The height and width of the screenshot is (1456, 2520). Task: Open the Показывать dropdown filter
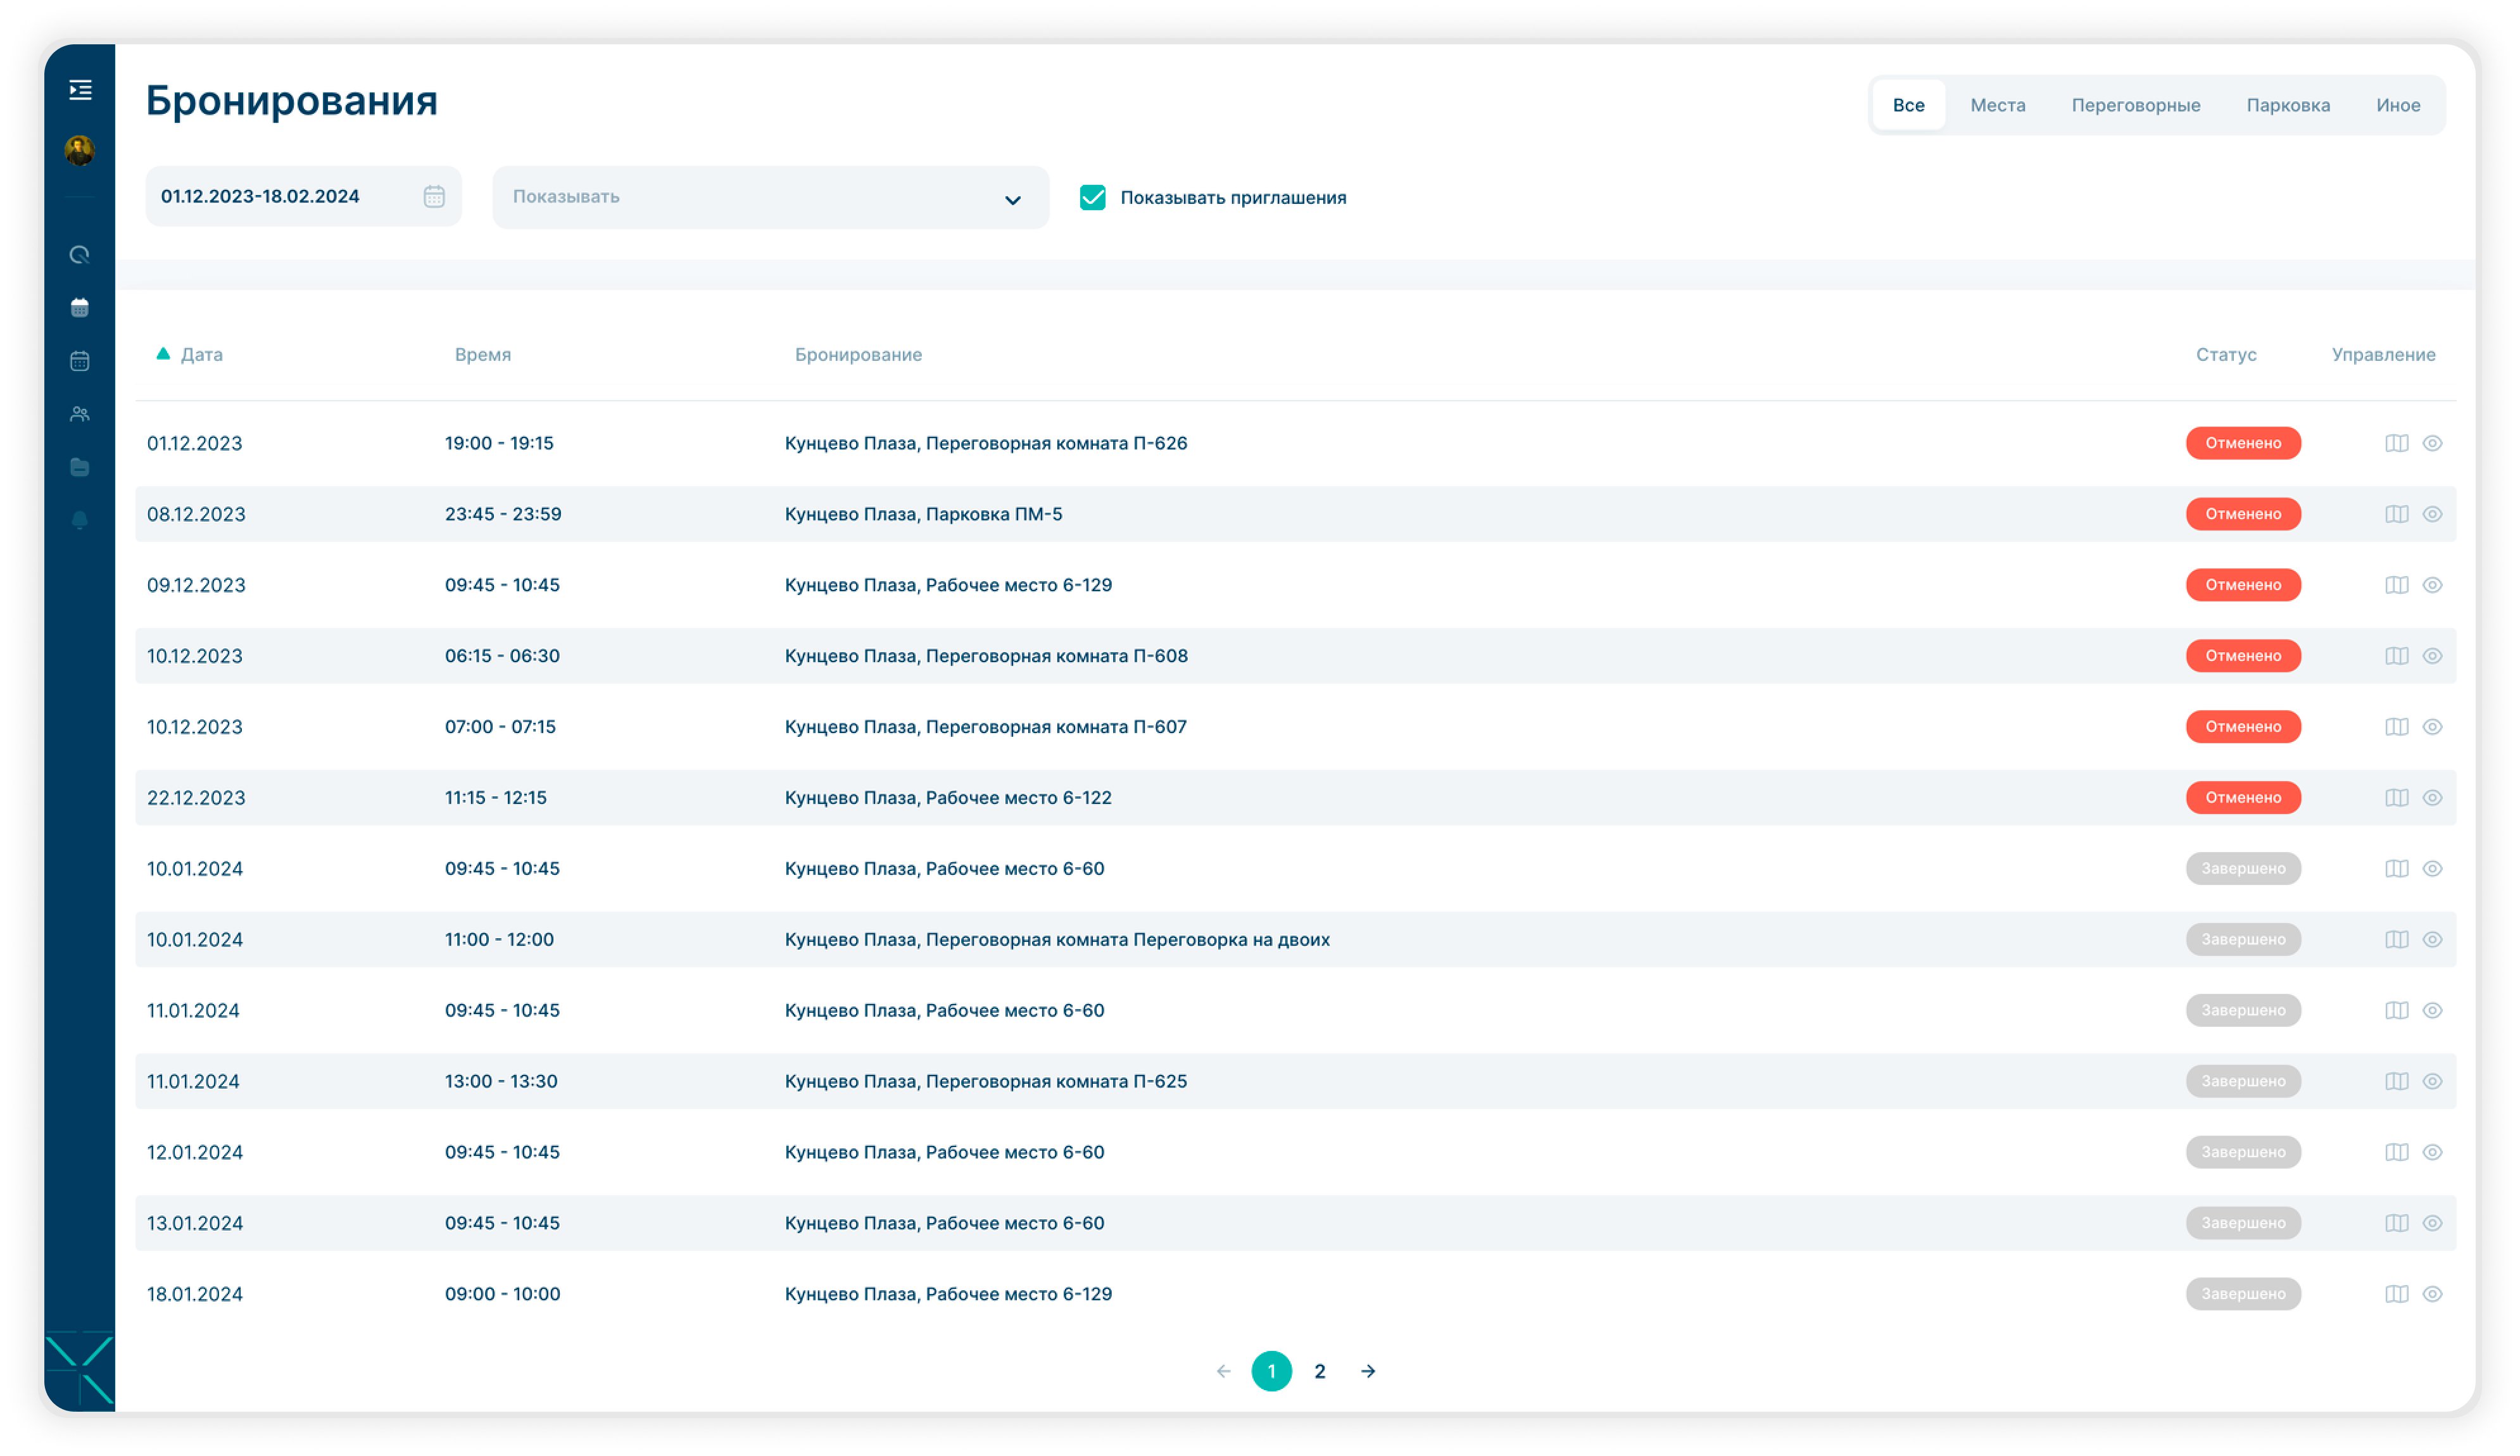point(770,197)
